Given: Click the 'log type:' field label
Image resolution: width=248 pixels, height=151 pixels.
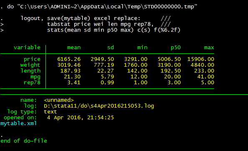Looking at the screenshot, I should click(x=22, y=112).
